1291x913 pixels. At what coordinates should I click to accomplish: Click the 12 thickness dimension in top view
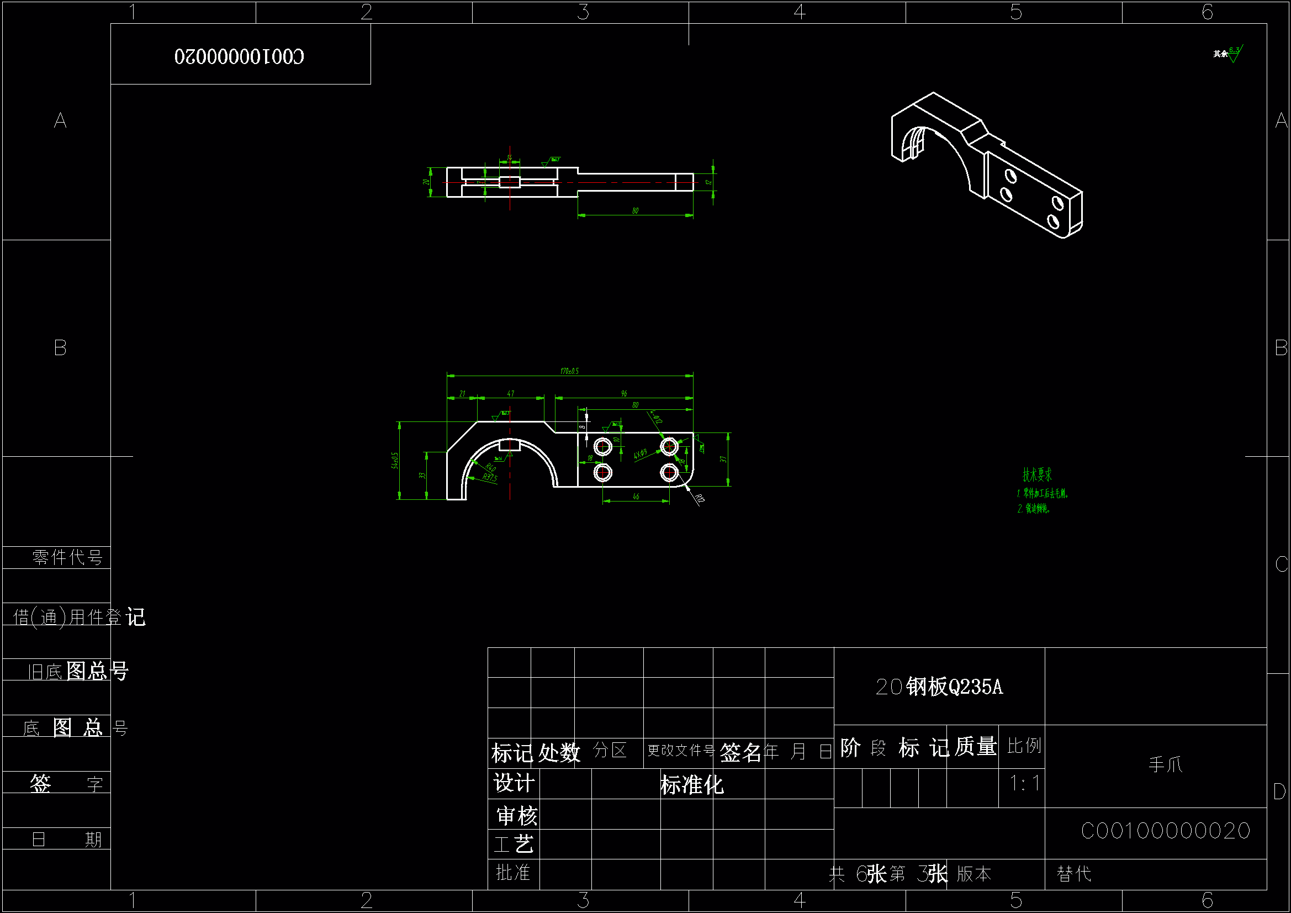[709, 182]
